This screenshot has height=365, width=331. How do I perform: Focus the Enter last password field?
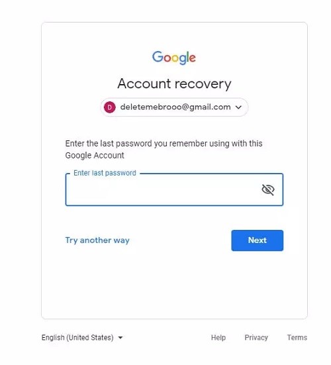[x=174, y=189]
